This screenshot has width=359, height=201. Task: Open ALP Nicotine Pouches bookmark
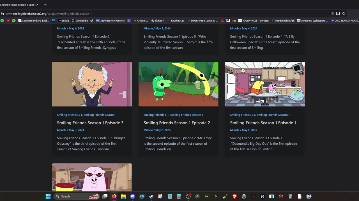tap(110, 21)
